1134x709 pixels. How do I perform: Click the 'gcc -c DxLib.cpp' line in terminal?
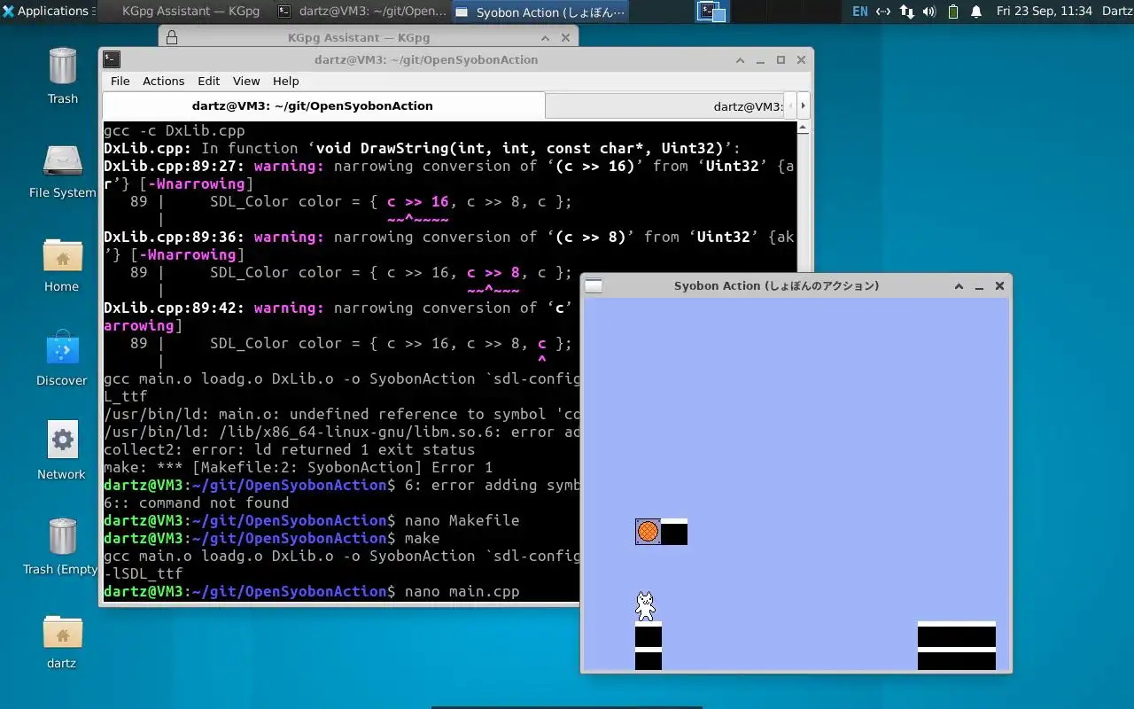click(x=174, y=130)
